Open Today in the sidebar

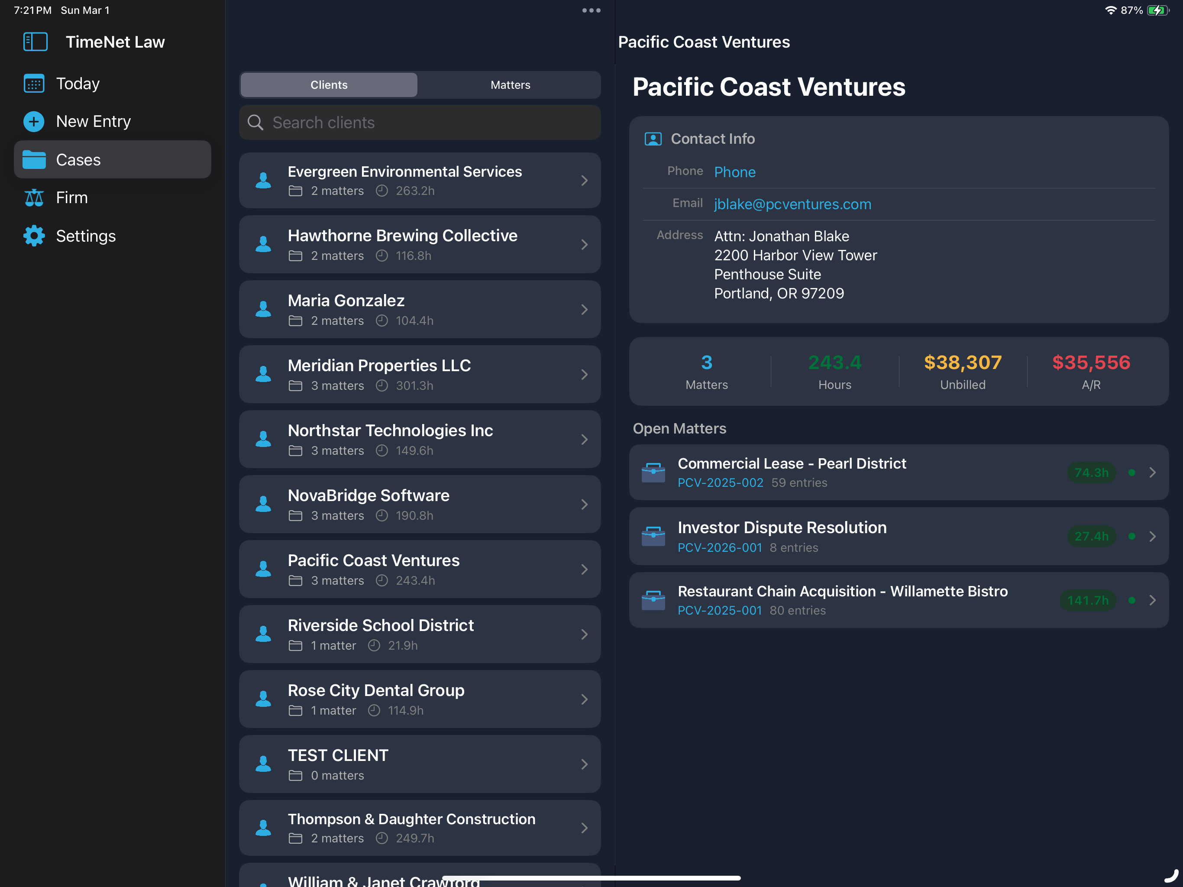pyautogui.click(x=112, y=84)
